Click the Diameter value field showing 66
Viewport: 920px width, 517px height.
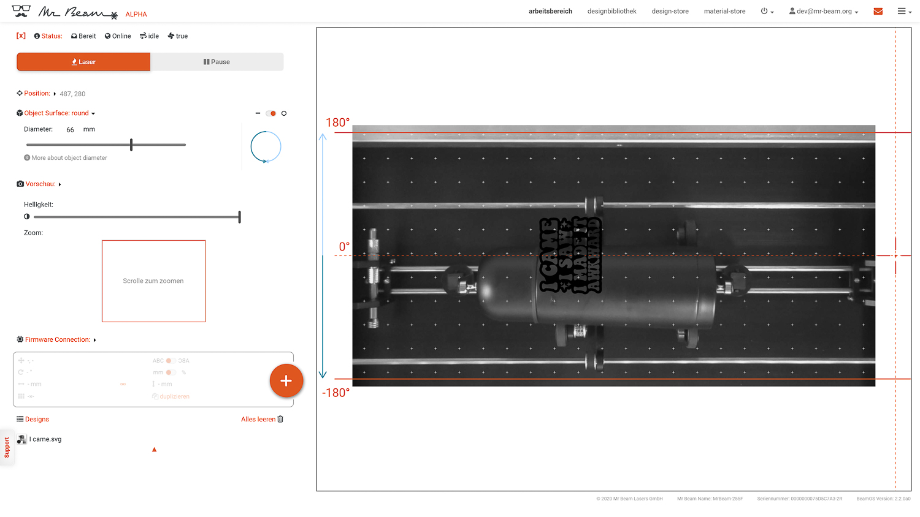click(x=70, y=130)
